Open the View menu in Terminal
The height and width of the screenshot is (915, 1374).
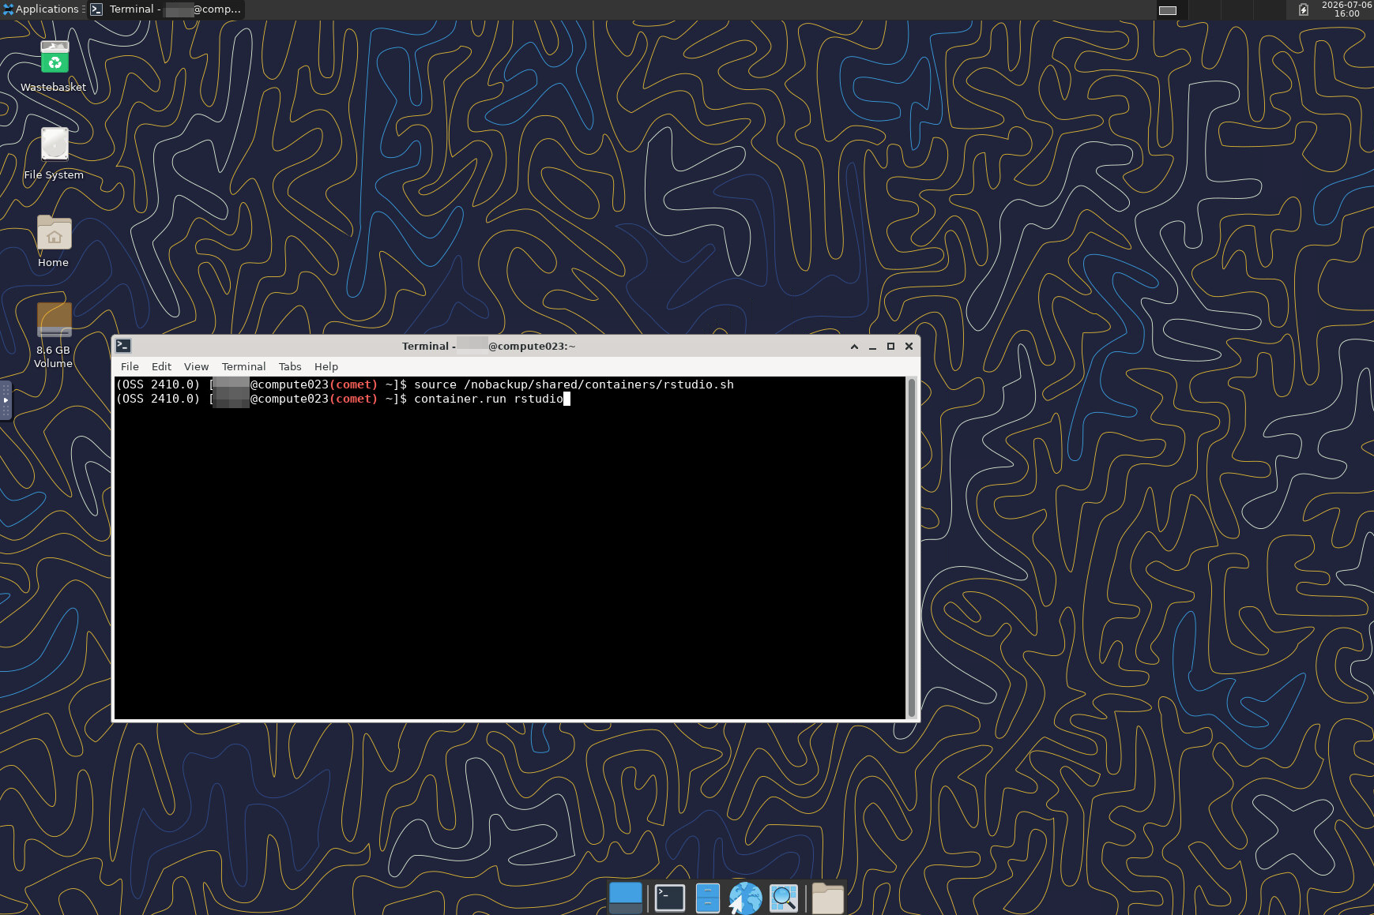click(x=196, y=366)
